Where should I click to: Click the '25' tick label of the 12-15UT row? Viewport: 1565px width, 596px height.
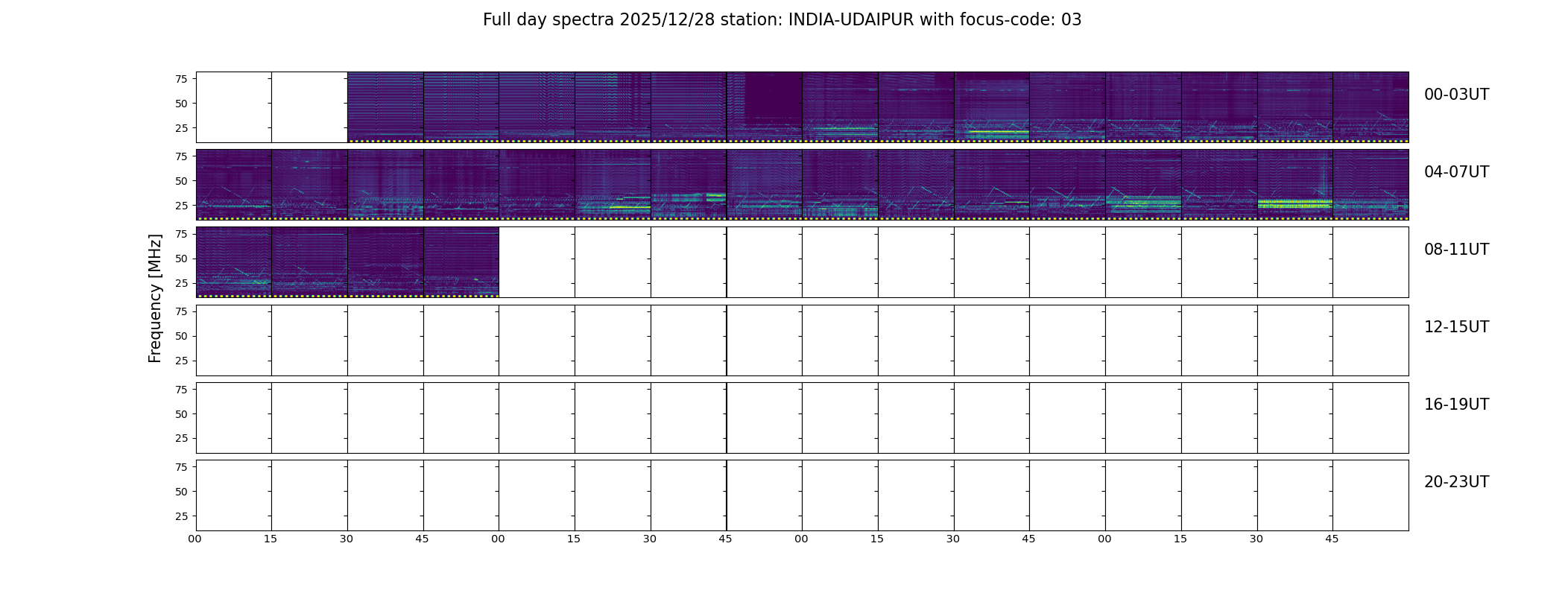coord(180,361)
